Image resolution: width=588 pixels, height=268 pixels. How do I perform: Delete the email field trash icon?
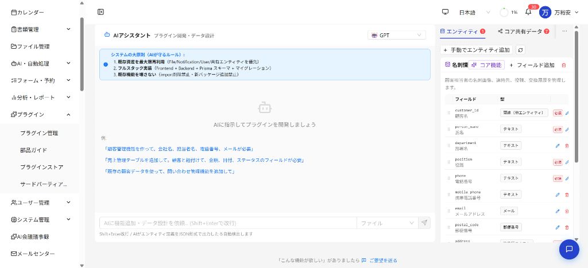click(x=567, y=211)
